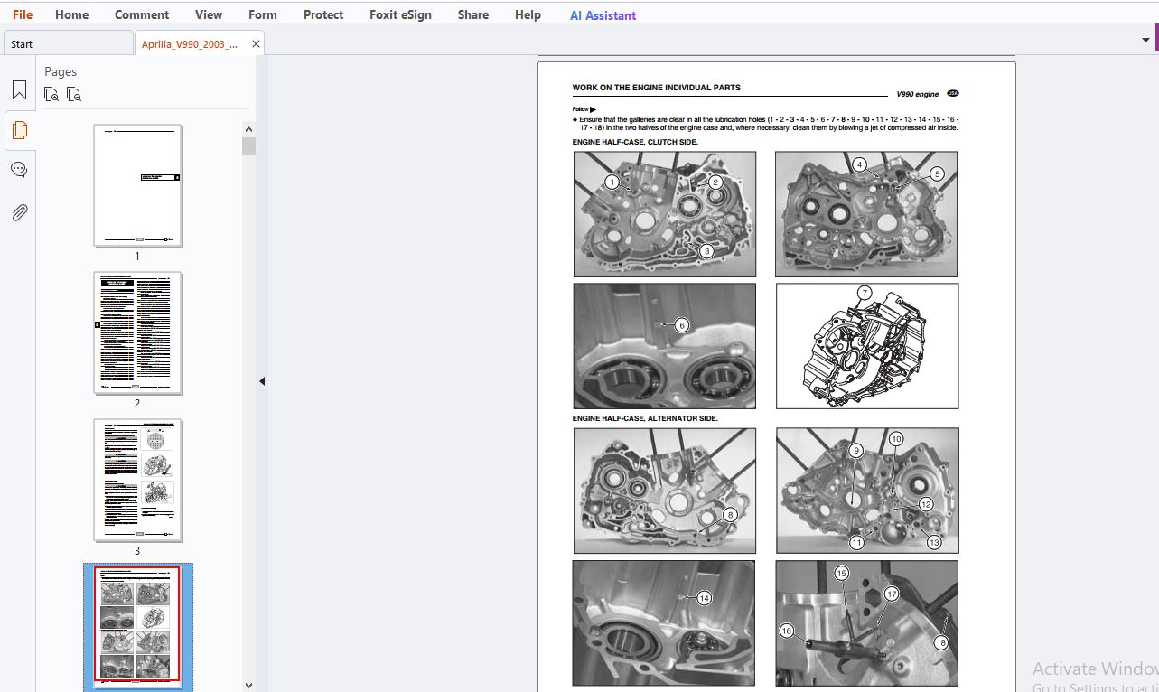
Task: Click the bearing photo with callout 6
Action: (665, 346)
